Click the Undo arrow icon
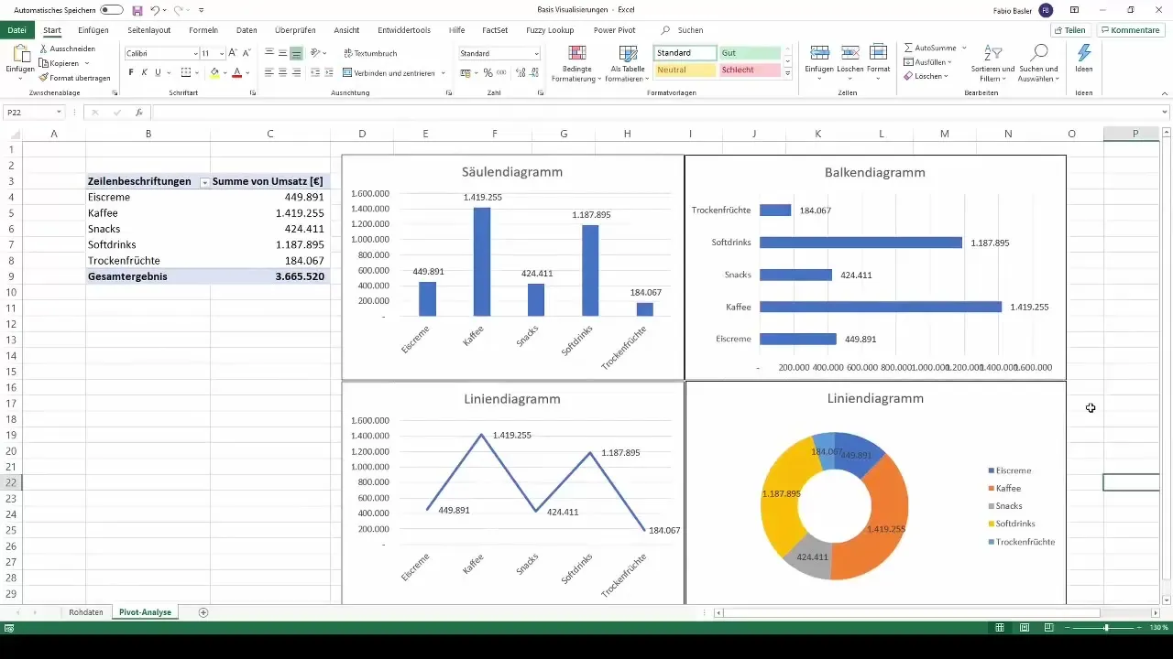1173x659 pixels. pyautogui.click(x=155, y=10)
